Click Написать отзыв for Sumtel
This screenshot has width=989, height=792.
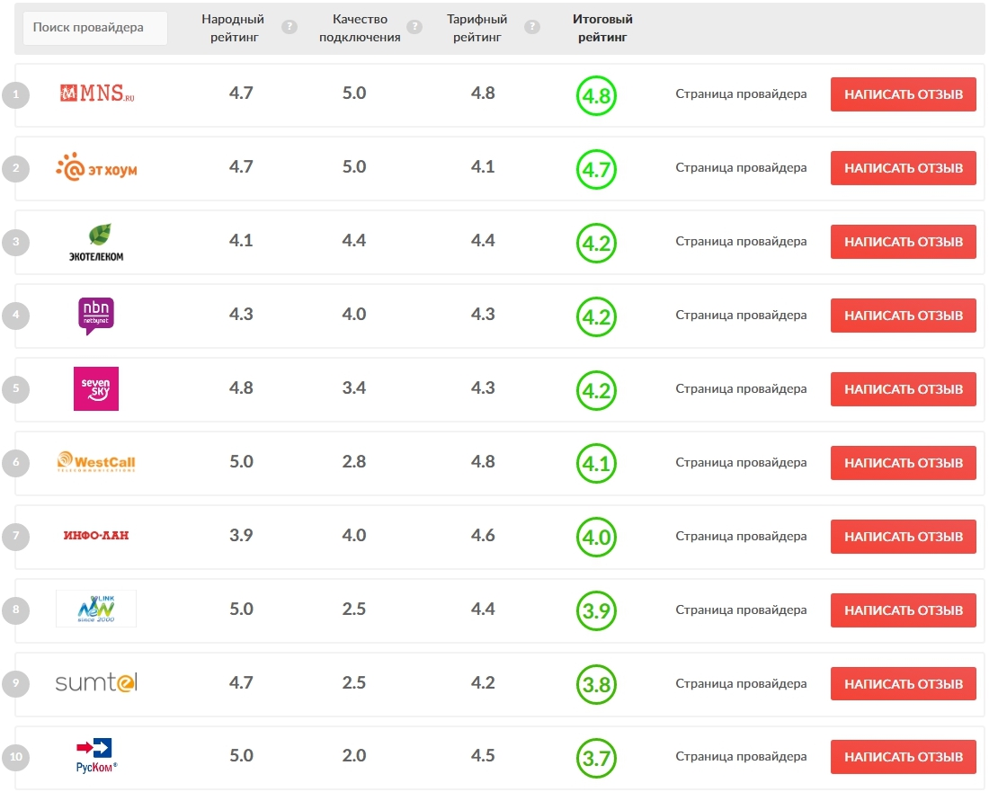(904, 683)
